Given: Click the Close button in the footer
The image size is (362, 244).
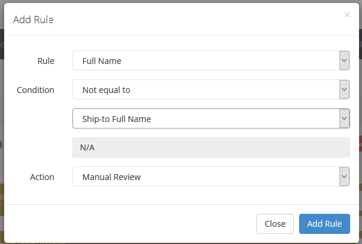Looking at the screenshot, I should (x=275, y=224).
